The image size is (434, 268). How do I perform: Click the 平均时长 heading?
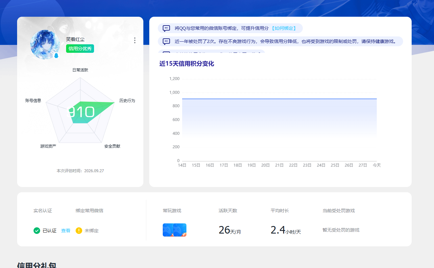pos(280,211)
